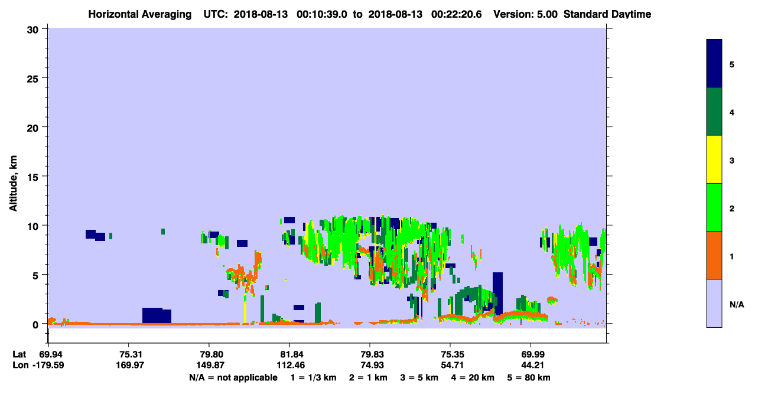The width and height of the screenshot is (768, 394).
Task: Click the legend 'N/A' label
Action: point(737,304)
